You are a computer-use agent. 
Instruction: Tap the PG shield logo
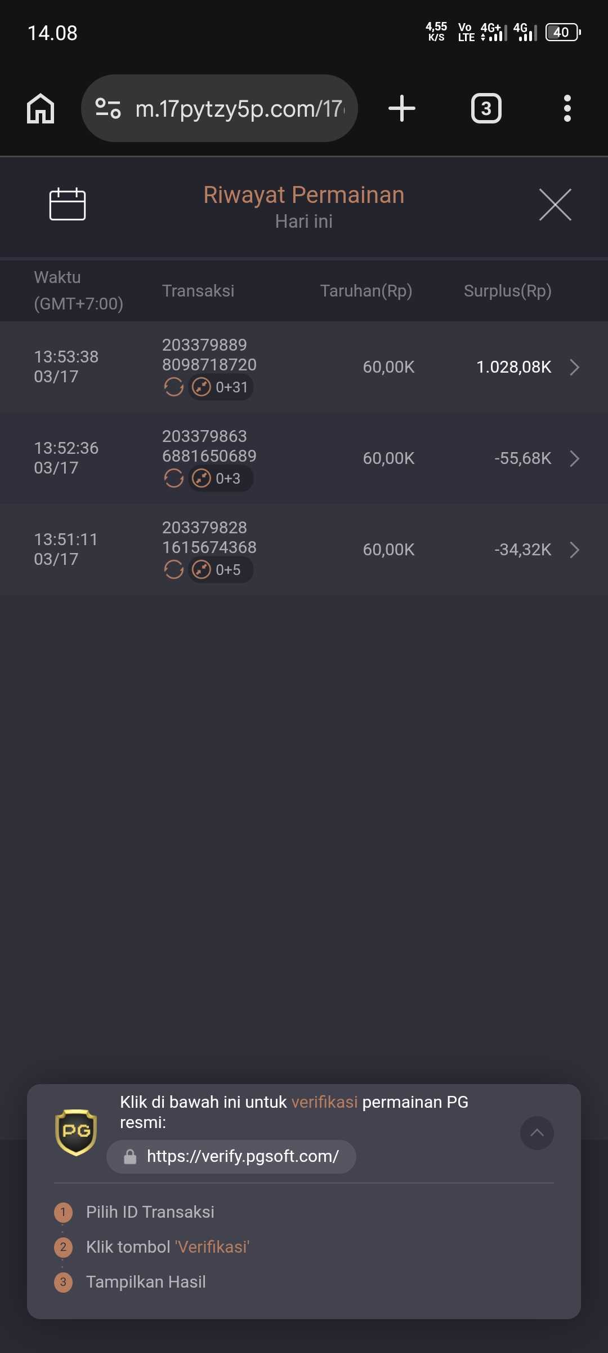(x=76, y=1132)
